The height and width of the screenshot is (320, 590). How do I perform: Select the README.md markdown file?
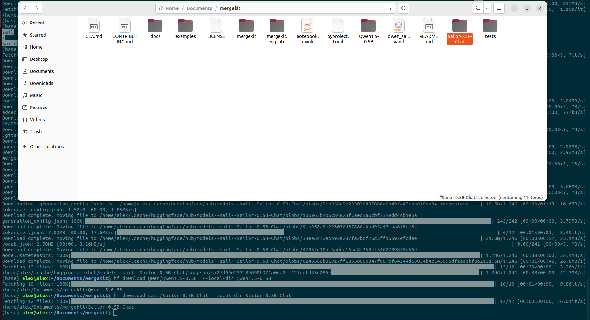[429, 26]
